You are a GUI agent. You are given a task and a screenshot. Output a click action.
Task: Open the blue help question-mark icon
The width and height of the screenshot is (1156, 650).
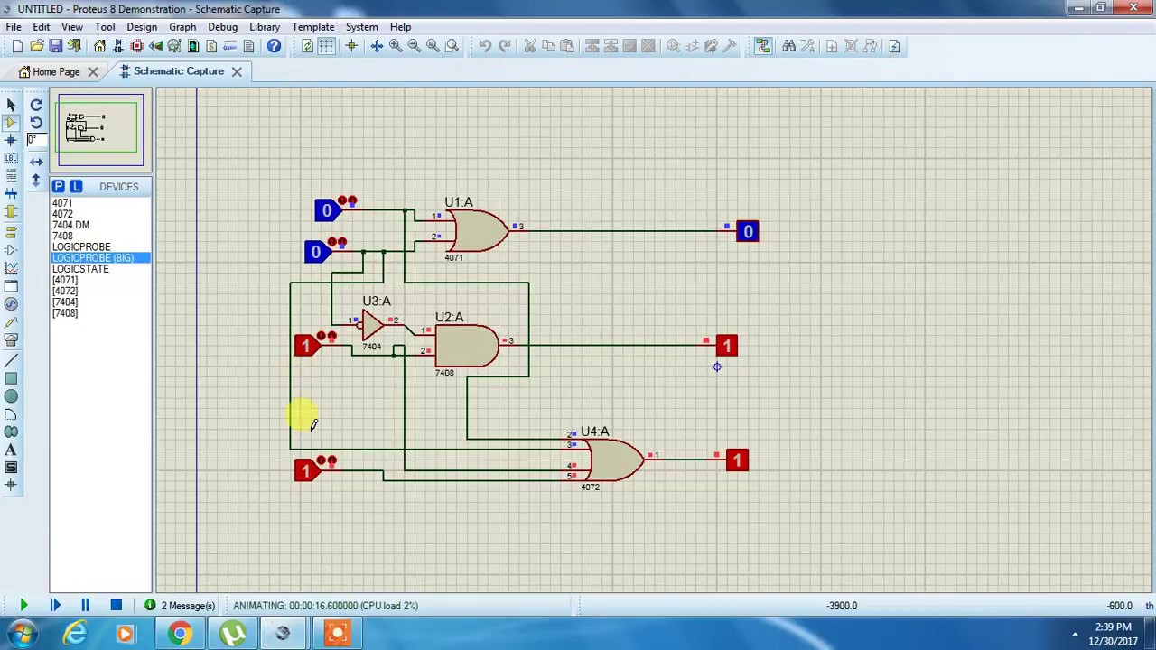274,46
